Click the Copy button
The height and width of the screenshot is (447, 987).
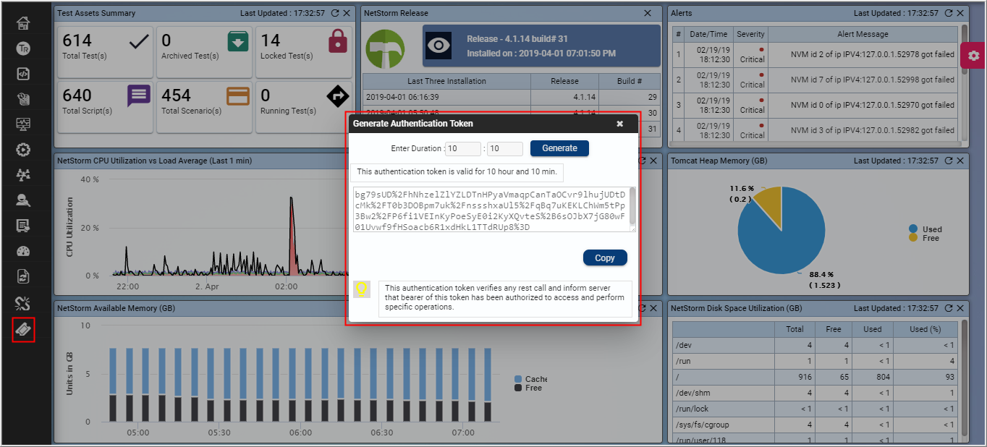point(605,258)
